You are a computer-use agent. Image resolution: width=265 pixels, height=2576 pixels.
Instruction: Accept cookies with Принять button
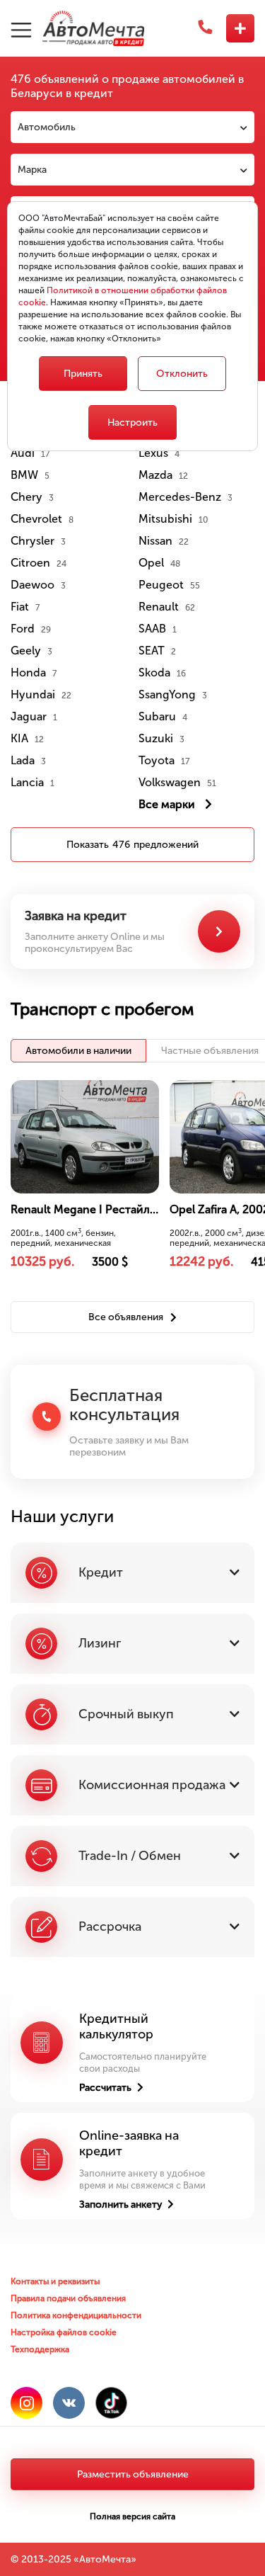(83, 373)
